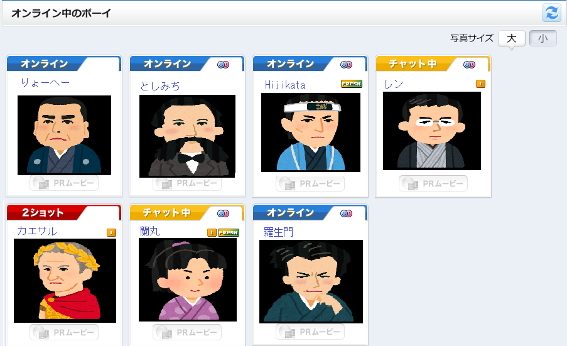Screen dimensions: 567x346
Task: Play としみち's PRムービー
Action: (x=187, y=183)
